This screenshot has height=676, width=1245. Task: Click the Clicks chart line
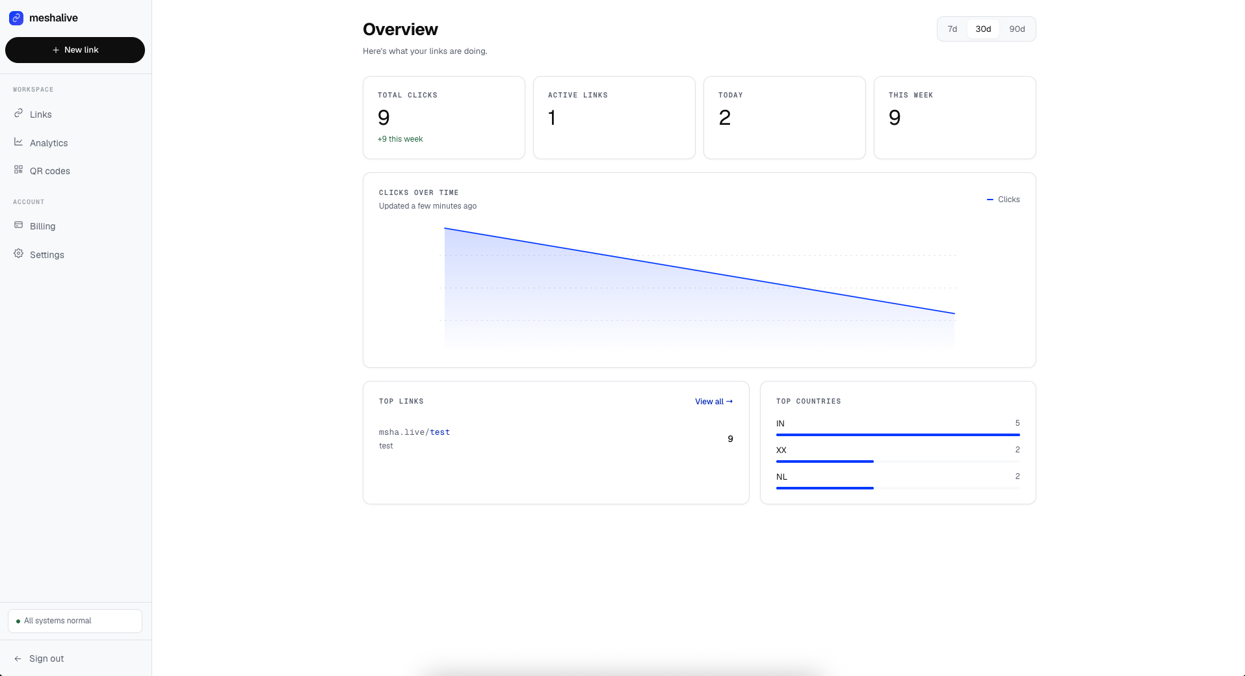click(x=700, y=271)
